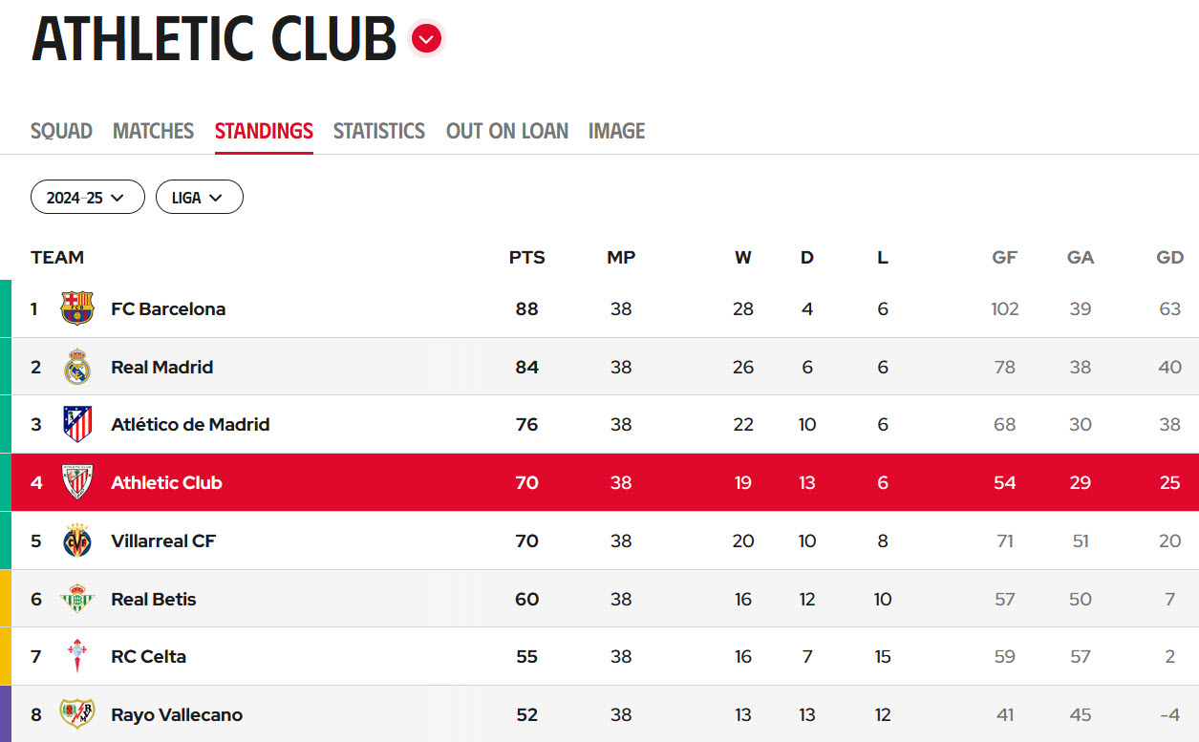Switch to the MATCHES tab
1199x742 pixels.
point(153,131)
